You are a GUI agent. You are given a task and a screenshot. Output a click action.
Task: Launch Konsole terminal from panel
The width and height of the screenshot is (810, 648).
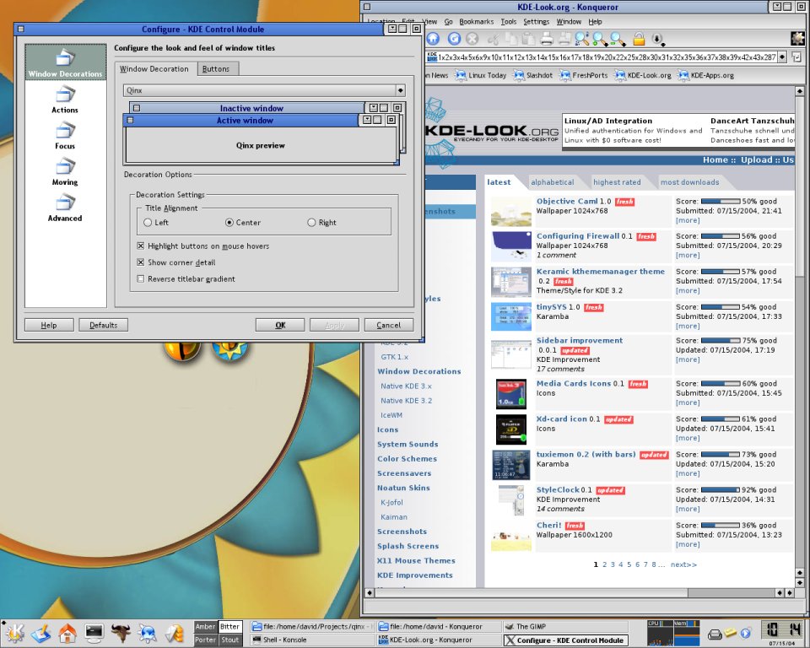[x=94, y=633]
